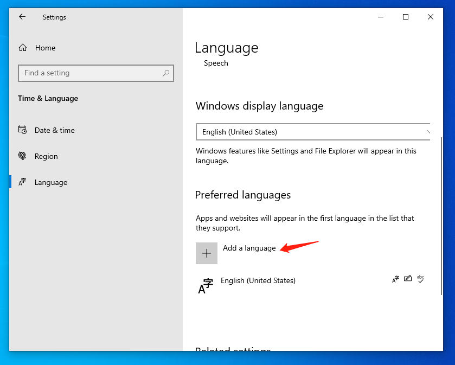Viewport: 455px width, 365px height.
Task: Go to Home in Settings sidebar
Action: [45, 48]
